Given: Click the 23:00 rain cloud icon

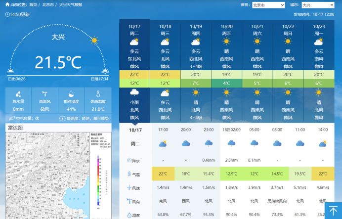Looking at the screenshot, I should point(209,143).
